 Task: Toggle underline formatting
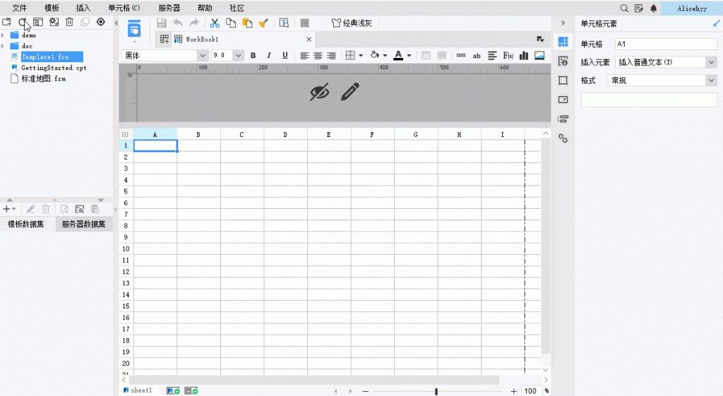click(285, 56)
